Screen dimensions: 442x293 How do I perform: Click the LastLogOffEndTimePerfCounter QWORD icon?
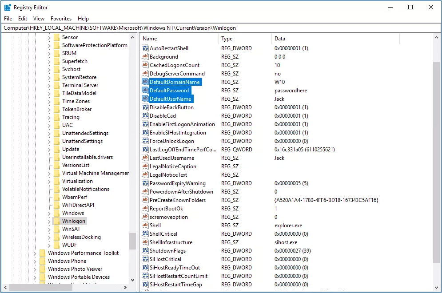(145, 150)
